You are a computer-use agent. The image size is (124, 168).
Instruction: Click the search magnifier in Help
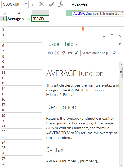click(x=114, y=53)
